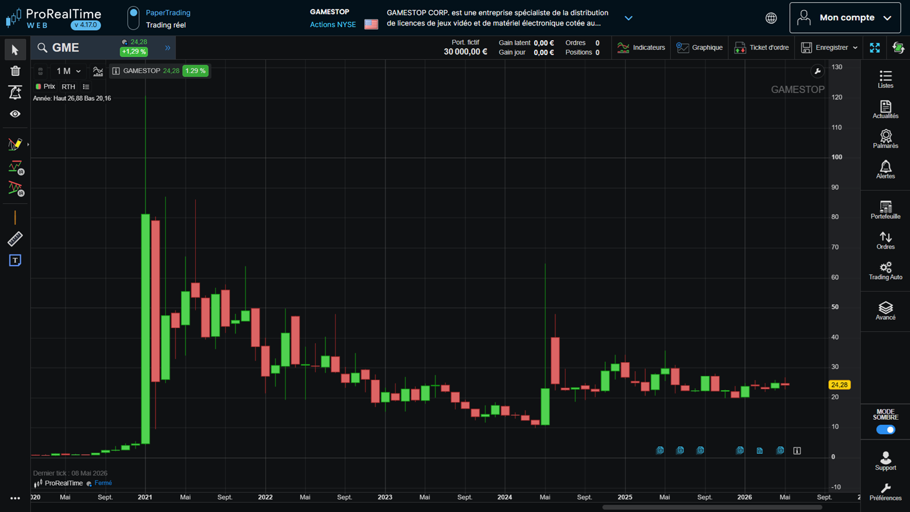Open the alert creation bell tool
The height and width of the screenshot is (512, 910).
click(x=15, y=92)
